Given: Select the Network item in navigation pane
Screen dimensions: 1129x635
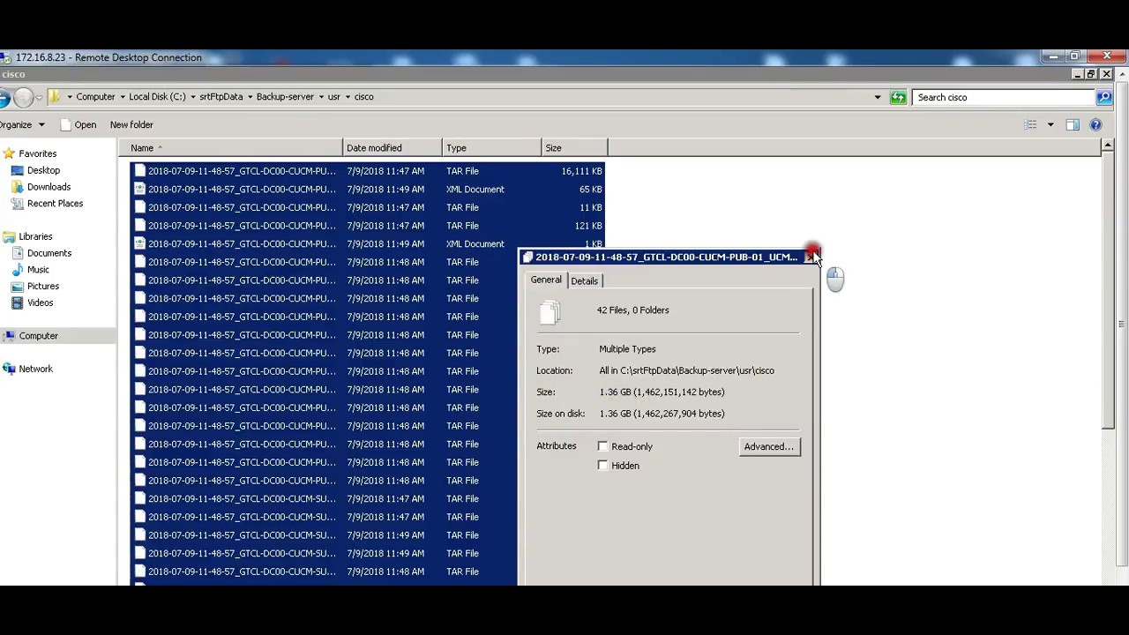Looking at the screenshot, I should (x=36, y=369).
